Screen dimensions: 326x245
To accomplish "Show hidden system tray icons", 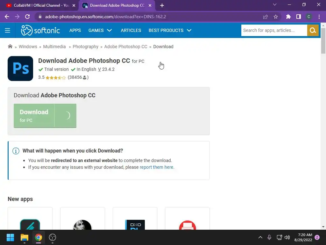I will (x=260, y=237).
